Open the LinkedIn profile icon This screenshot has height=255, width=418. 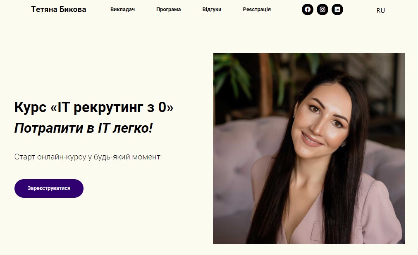coord(337,9)
